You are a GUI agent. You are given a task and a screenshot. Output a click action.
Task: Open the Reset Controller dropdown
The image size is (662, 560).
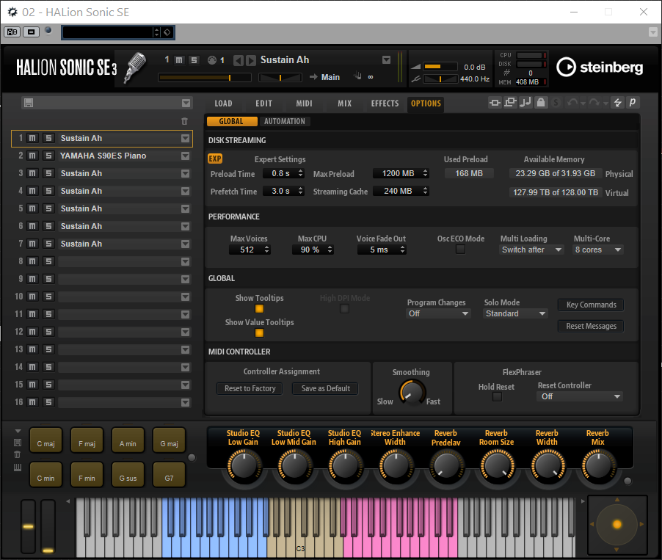[x=581, y=396]
